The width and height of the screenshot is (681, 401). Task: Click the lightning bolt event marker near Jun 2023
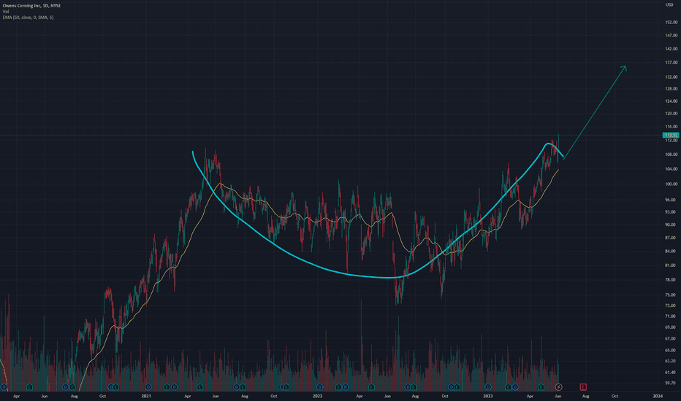(x=558, y=386)
